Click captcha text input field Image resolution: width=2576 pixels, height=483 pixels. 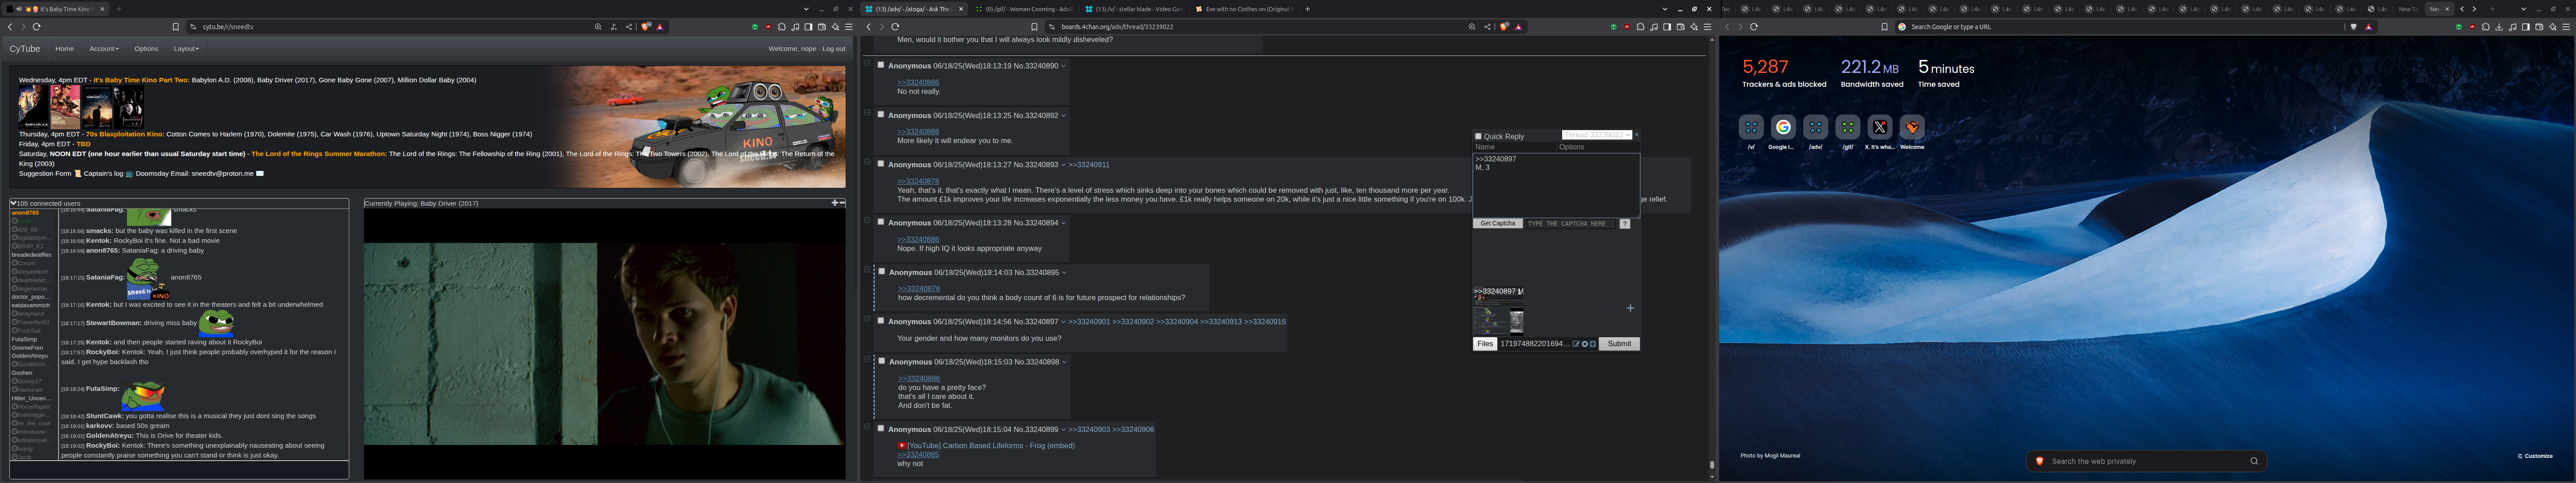click(1570, 223)
